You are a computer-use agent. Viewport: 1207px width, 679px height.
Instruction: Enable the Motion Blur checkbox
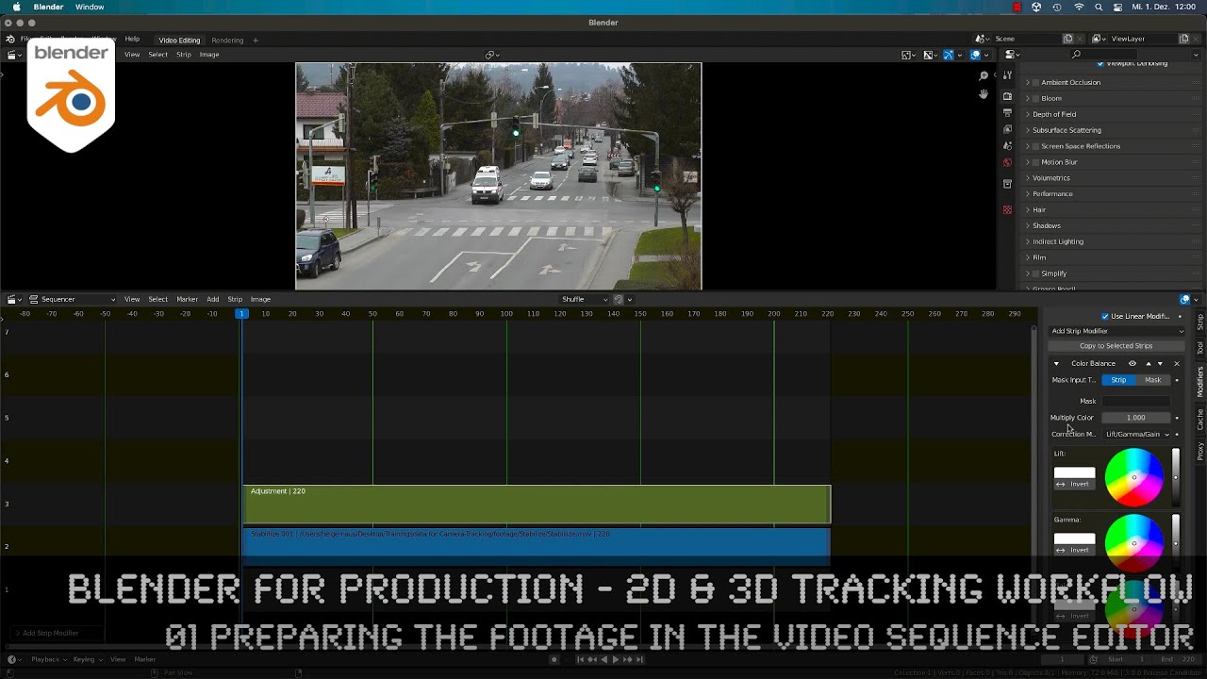[1036, 162]
